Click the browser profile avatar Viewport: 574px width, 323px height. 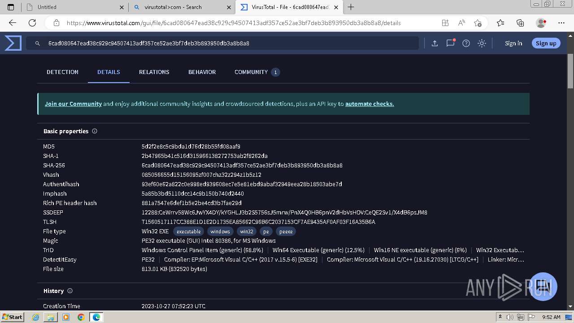coord(541,23)
